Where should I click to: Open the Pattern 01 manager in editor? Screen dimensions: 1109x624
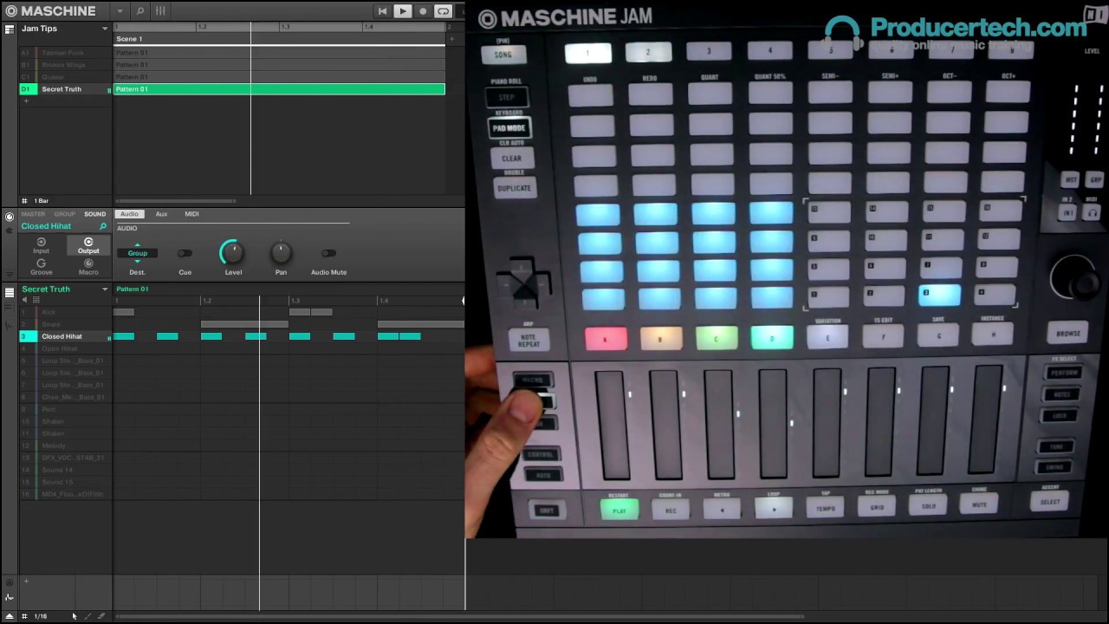click(x=132, y=289)
